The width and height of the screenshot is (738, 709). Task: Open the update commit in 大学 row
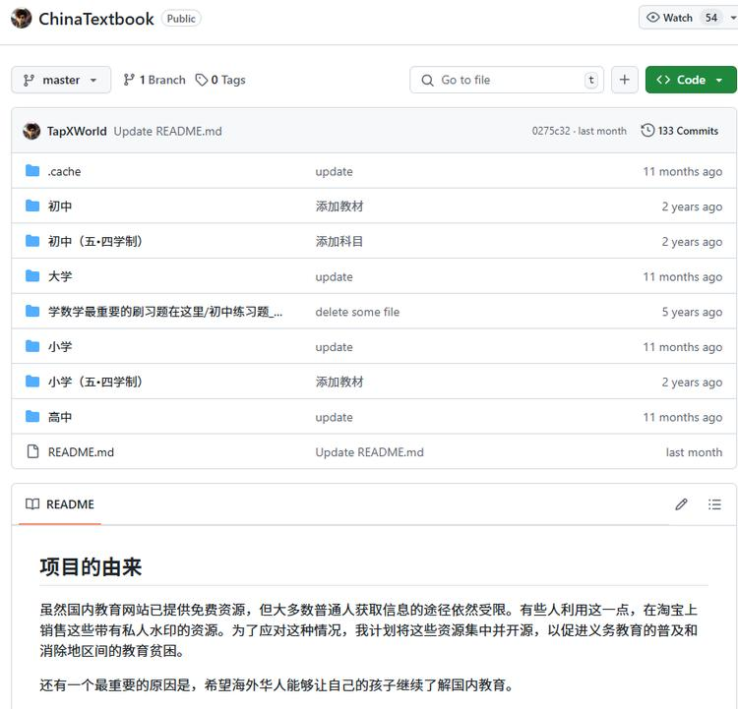tap(335, 277)
